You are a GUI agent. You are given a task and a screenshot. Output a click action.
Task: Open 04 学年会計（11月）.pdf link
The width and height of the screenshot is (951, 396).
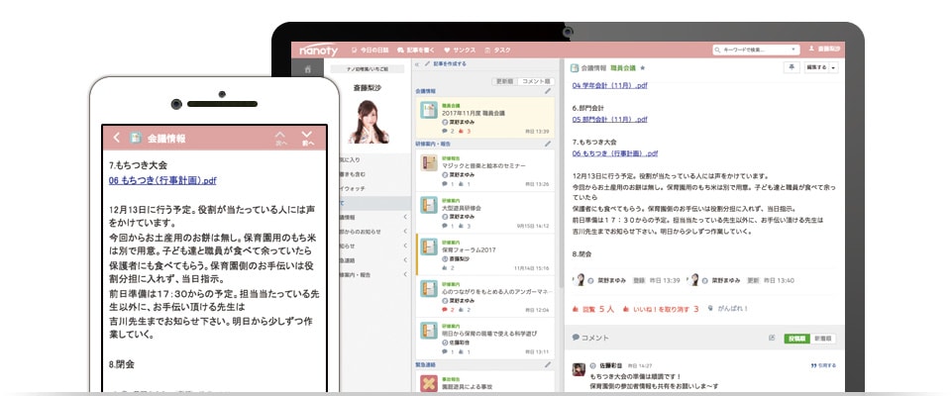pyautogui.click(x=609, y=85)
